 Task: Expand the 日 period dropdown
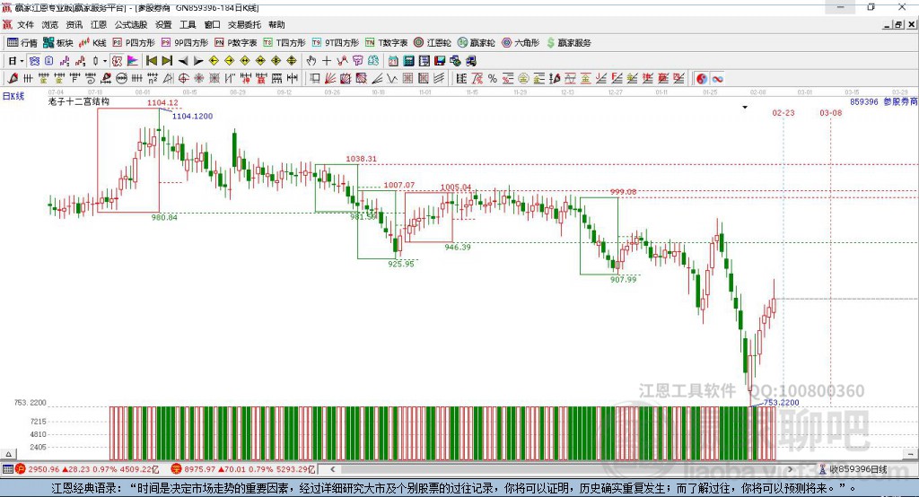point(22,61)
